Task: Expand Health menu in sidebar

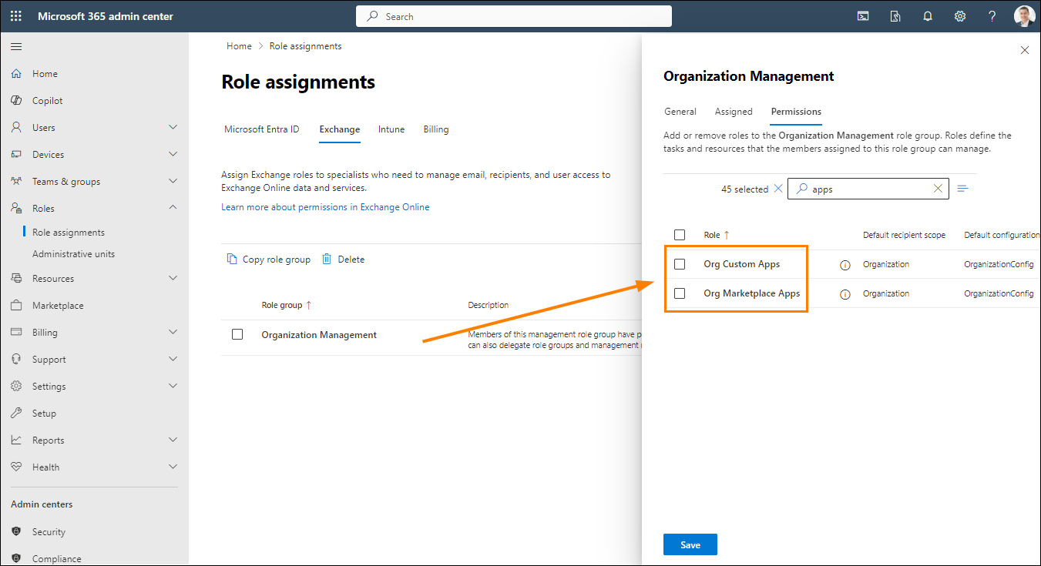Action: click(x=173, y=467)
